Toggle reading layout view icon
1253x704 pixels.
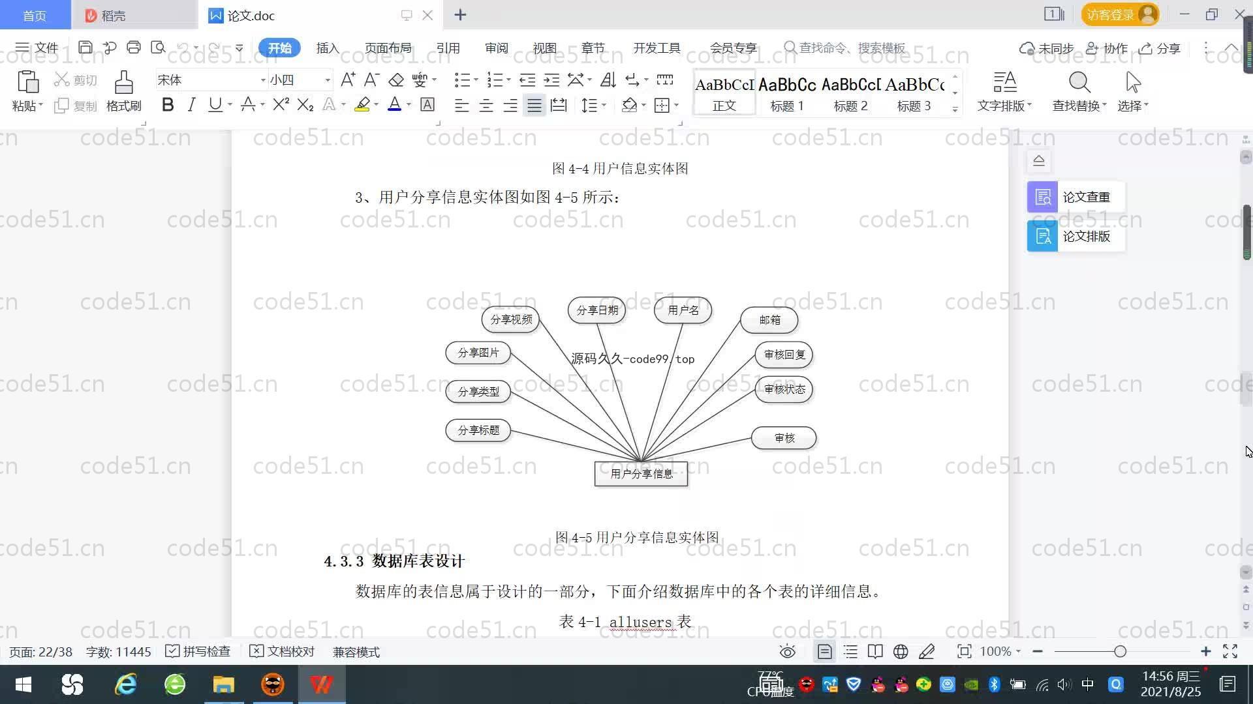[875, 652]
